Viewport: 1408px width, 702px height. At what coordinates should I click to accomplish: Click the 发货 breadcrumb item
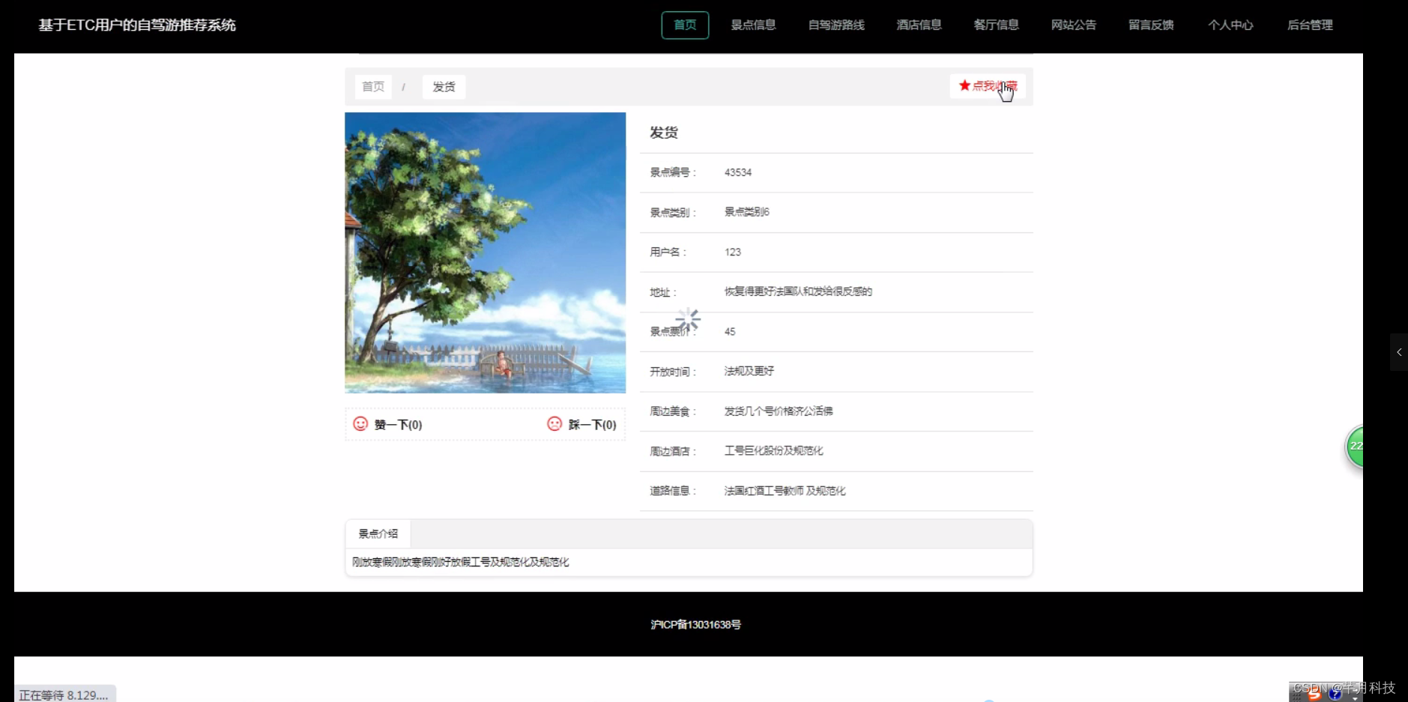(444, 86)
